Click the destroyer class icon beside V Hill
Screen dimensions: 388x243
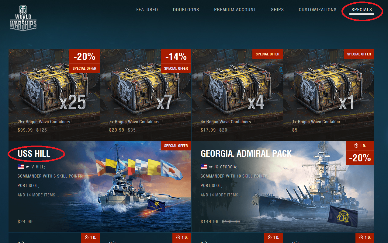pyautogui.click(x=28, y=167)
